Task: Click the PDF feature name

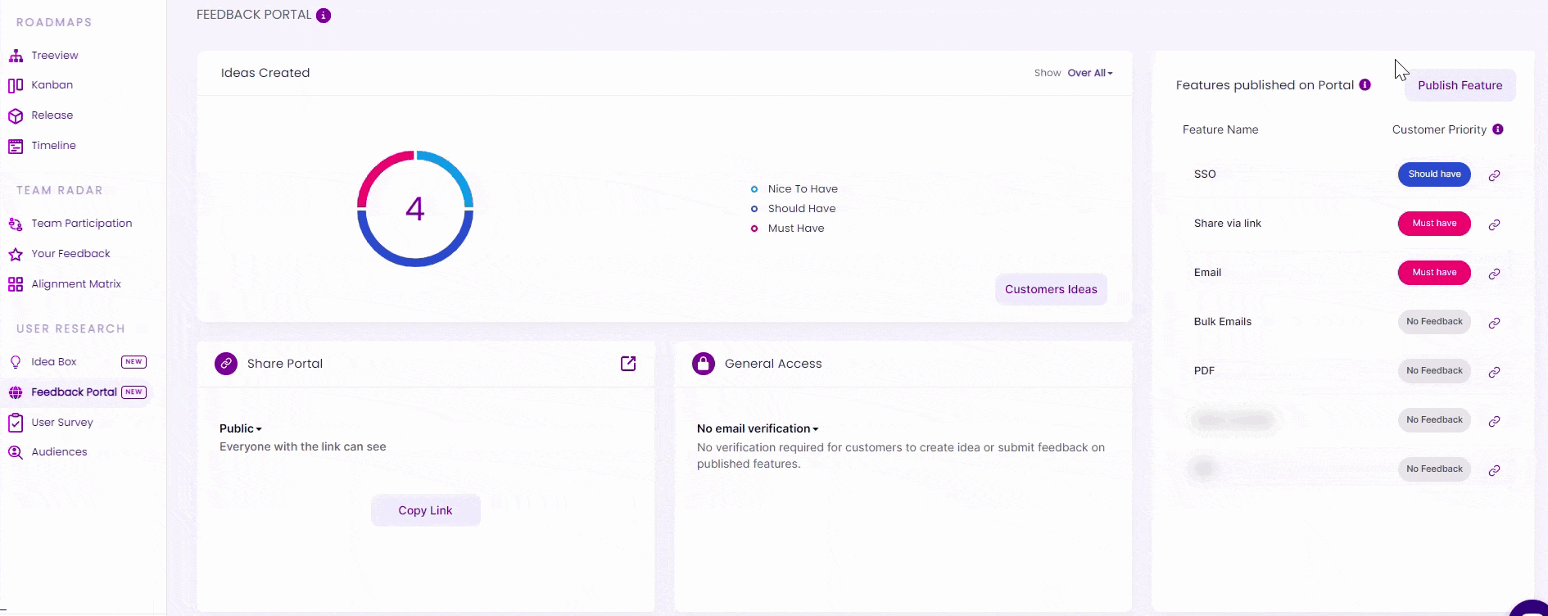Action: (1204, 371)
